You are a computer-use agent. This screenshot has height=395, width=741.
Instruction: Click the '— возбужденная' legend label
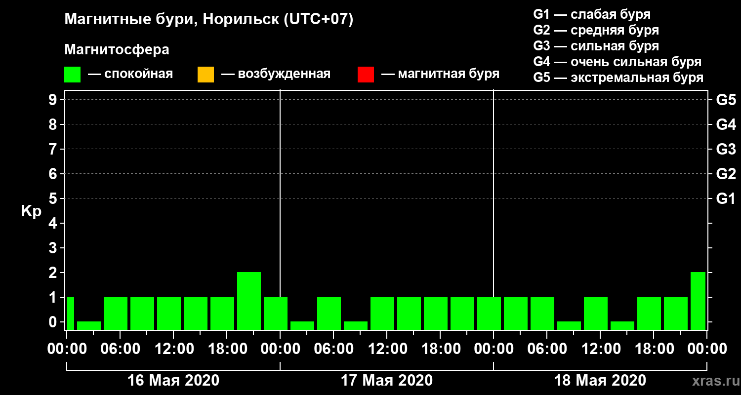276,74
